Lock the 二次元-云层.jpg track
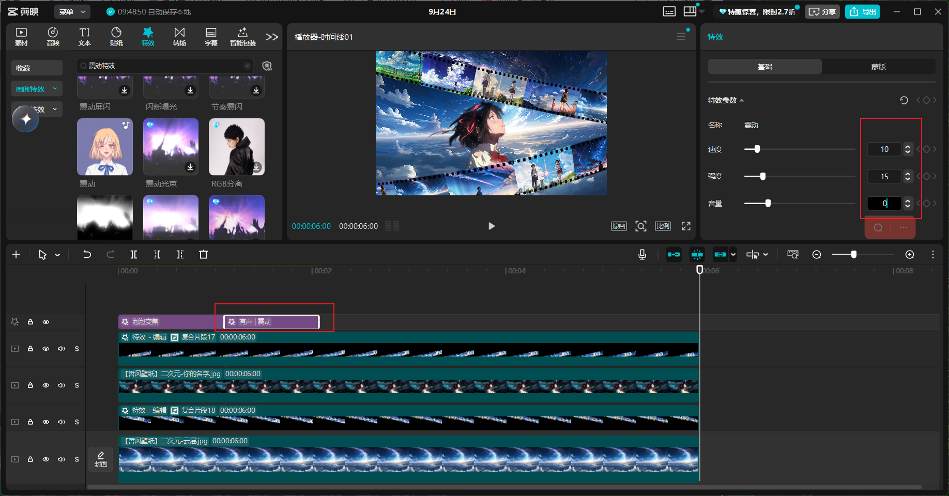The width and height of the screenshot is (949, 496). coord(30,459)
